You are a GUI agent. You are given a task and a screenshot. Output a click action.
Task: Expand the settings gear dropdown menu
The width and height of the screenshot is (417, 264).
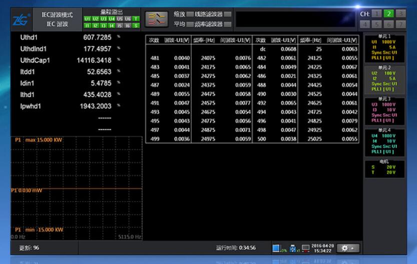348,248
